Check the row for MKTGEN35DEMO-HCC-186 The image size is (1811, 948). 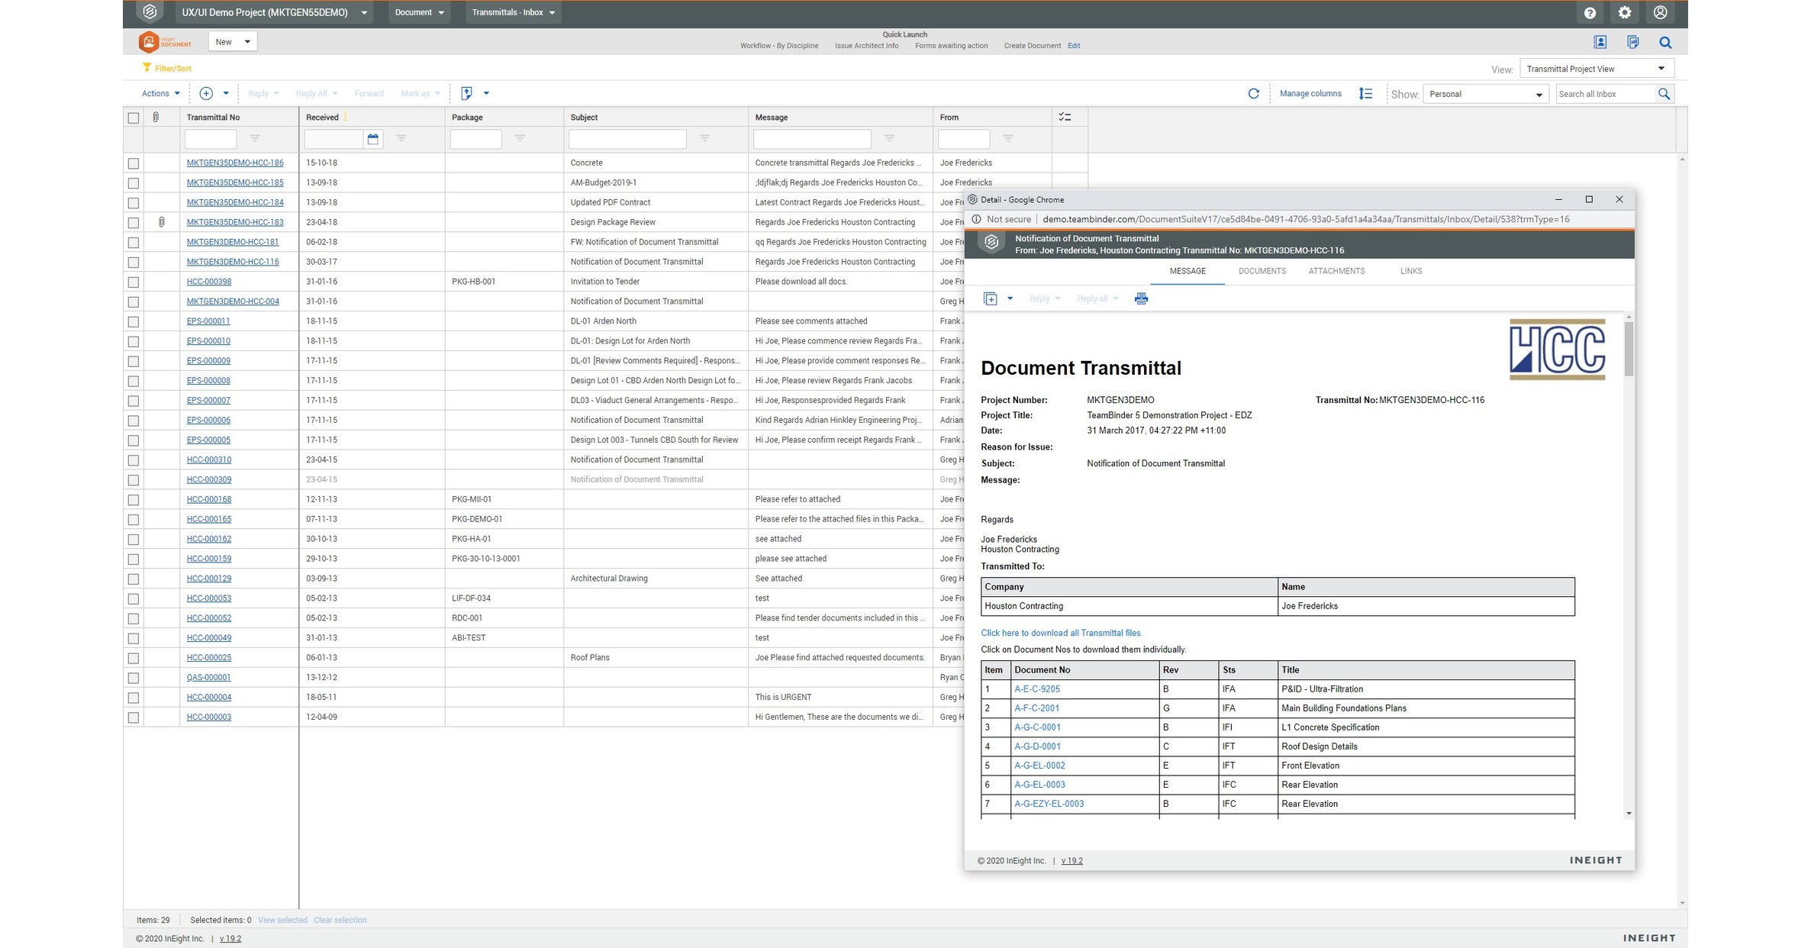[x=134, y=163]
